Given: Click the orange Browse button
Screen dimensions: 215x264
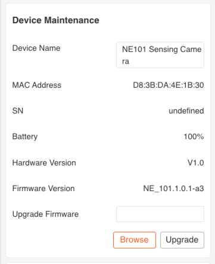Looking at the screenshot, I should tap(135, 240).
